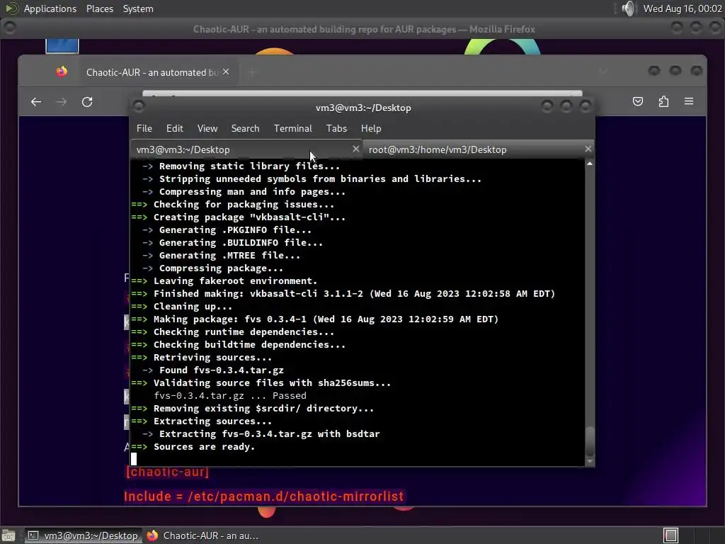
Task: Open the clock Wed Aug 16 00:02
Action: tap(683, 8)
